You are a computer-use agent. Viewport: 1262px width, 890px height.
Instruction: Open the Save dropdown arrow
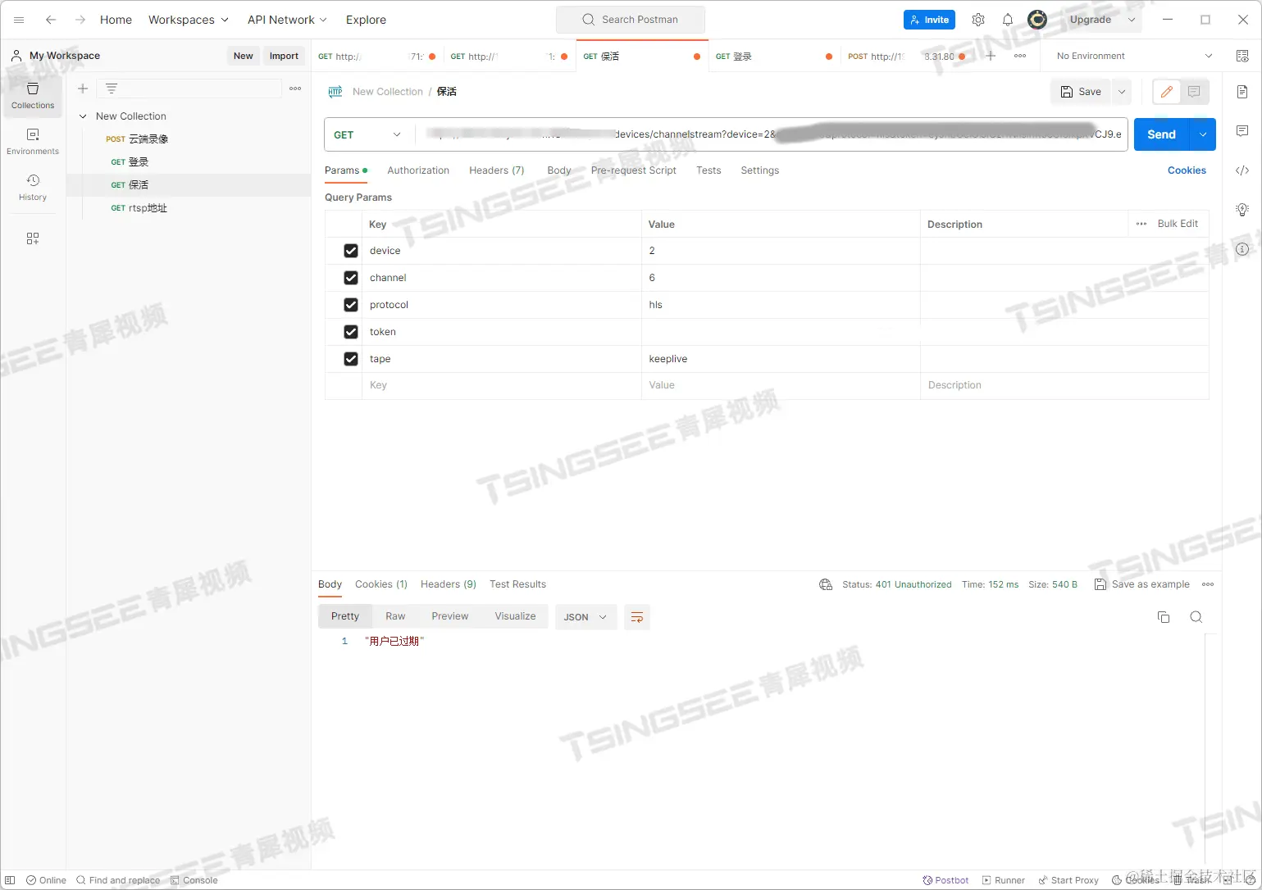pos(1122,92)
